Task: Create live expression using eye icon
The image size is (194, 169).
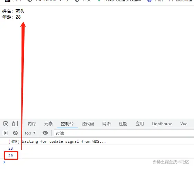Action: [x=45, y=133]
